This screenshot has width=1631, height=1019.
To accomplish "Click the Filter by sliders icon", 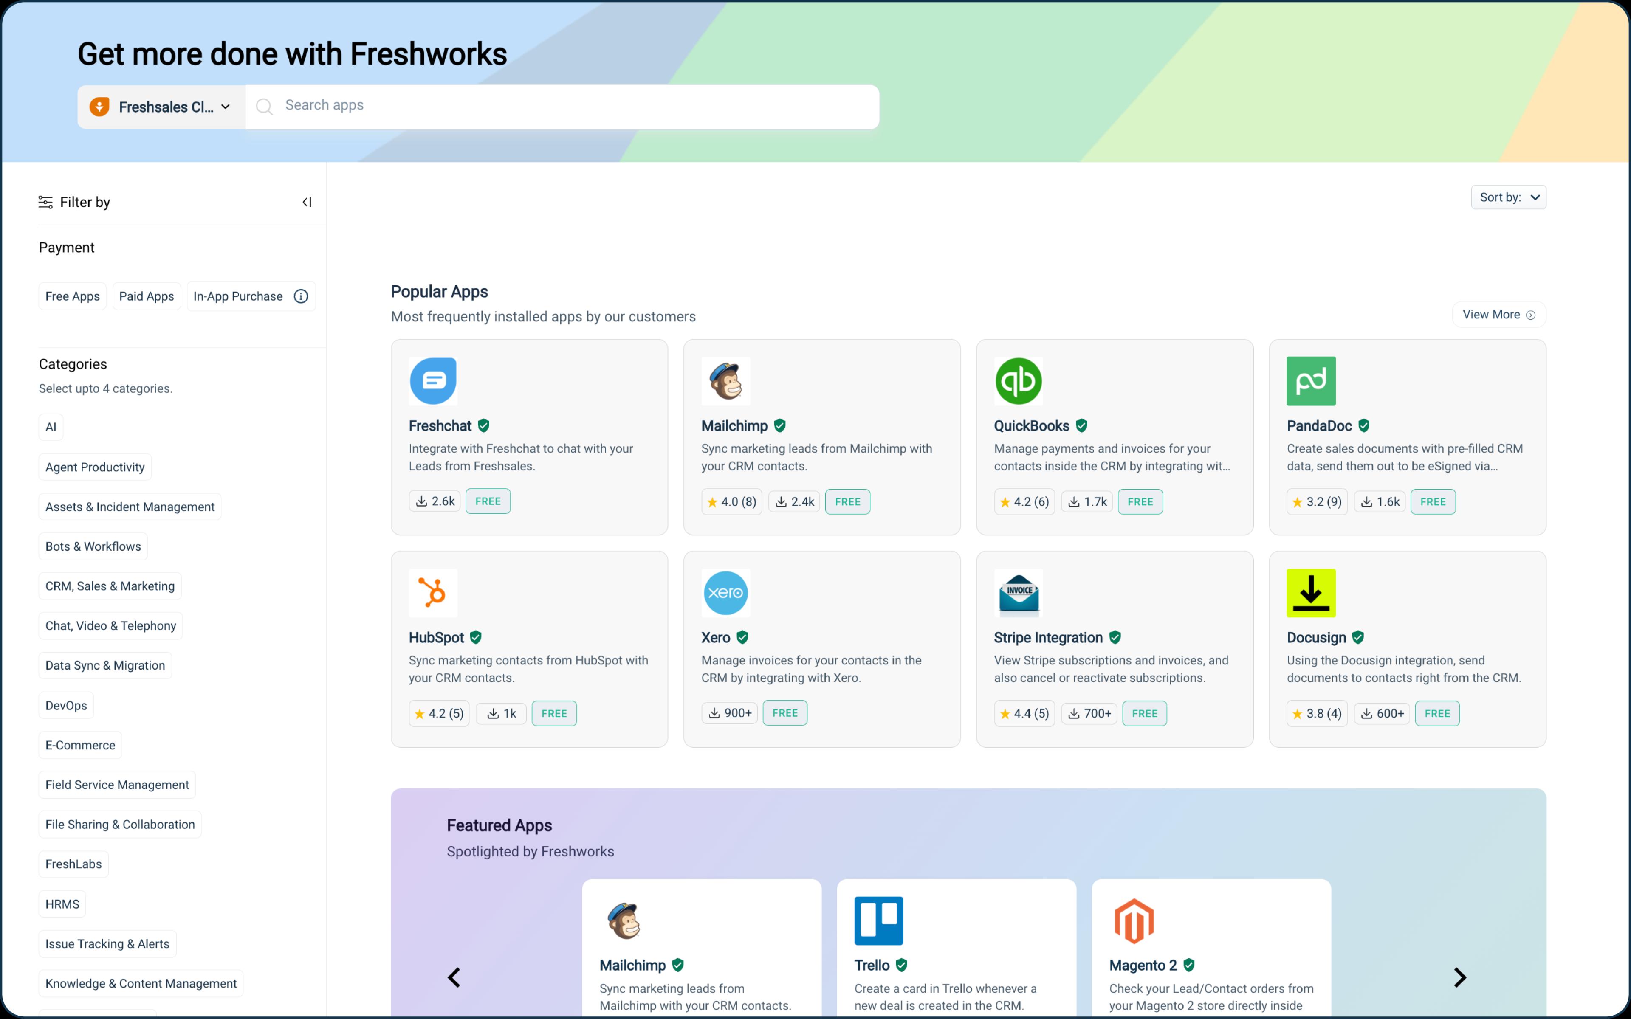I will [45, 202].
